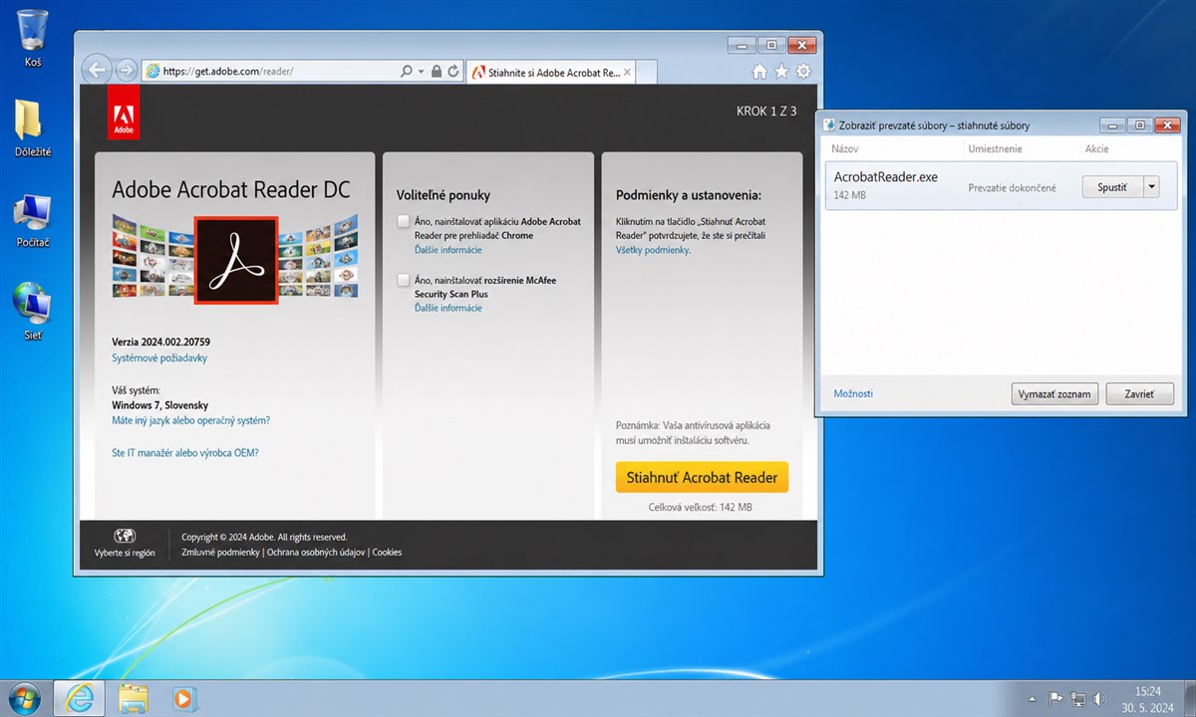The image size is (1196, 717).
Task: Launch Media Player from taskbar
Action: (x=182, y=697)
